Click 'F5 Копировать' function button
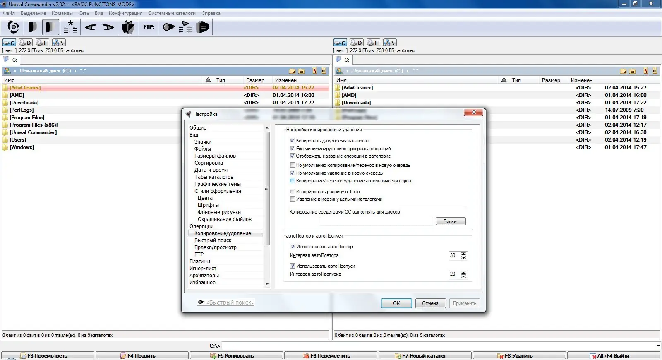 point(236,355)
